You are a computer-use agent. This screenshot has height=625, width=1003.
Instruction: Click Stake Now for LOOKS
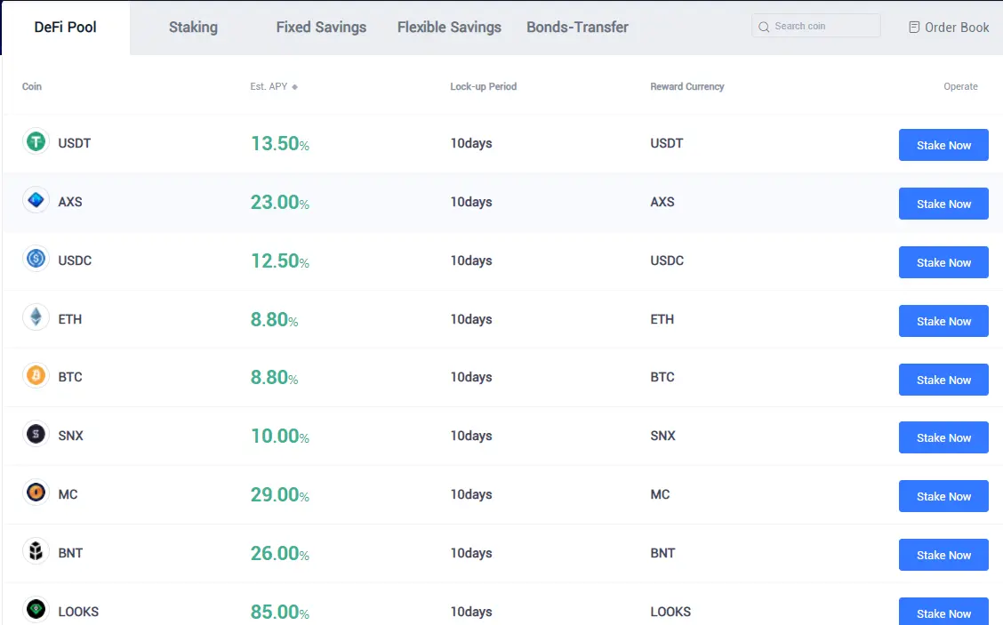[x=943, y=613]
